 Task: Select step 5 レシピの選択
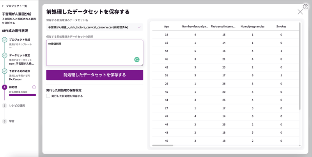click(17, 106)
